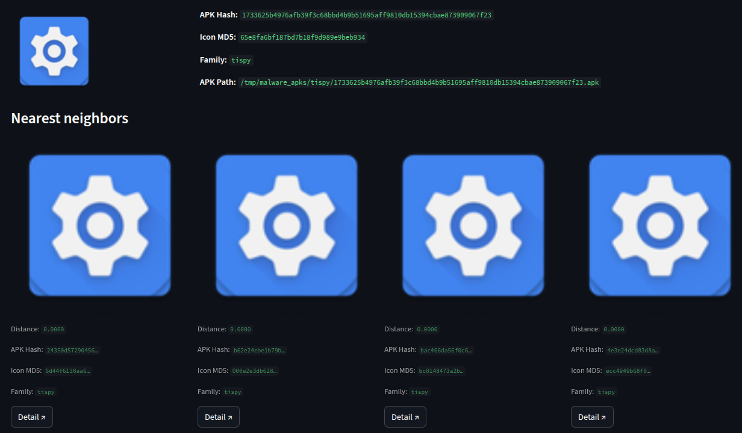Click APK hash 4e3e24dcd83d8a text
The height and width of the screenshot is (433, 742).
coord(633,350)
